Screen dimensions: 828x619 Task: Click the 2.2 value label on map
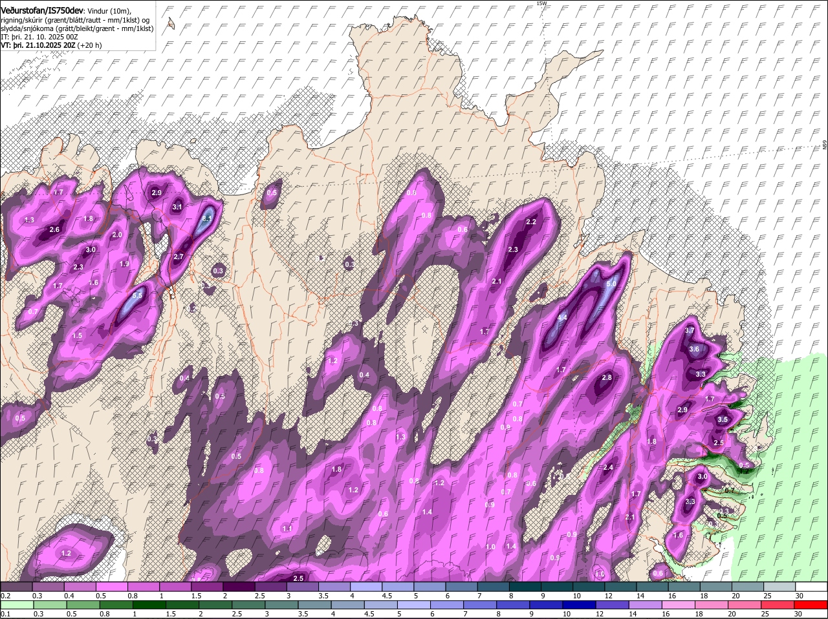click(531, 222)
